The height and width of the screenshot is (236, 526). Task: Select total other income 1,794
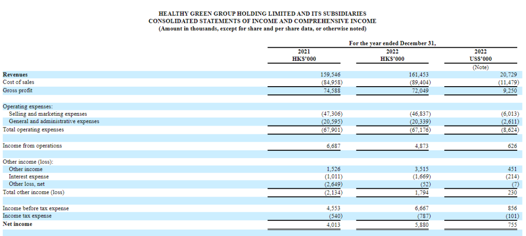(422, 192)
